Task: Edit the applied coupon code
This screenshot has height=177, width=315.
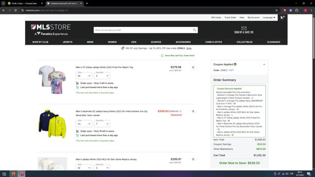Action: pyautogui.click(x=231, y=70)
